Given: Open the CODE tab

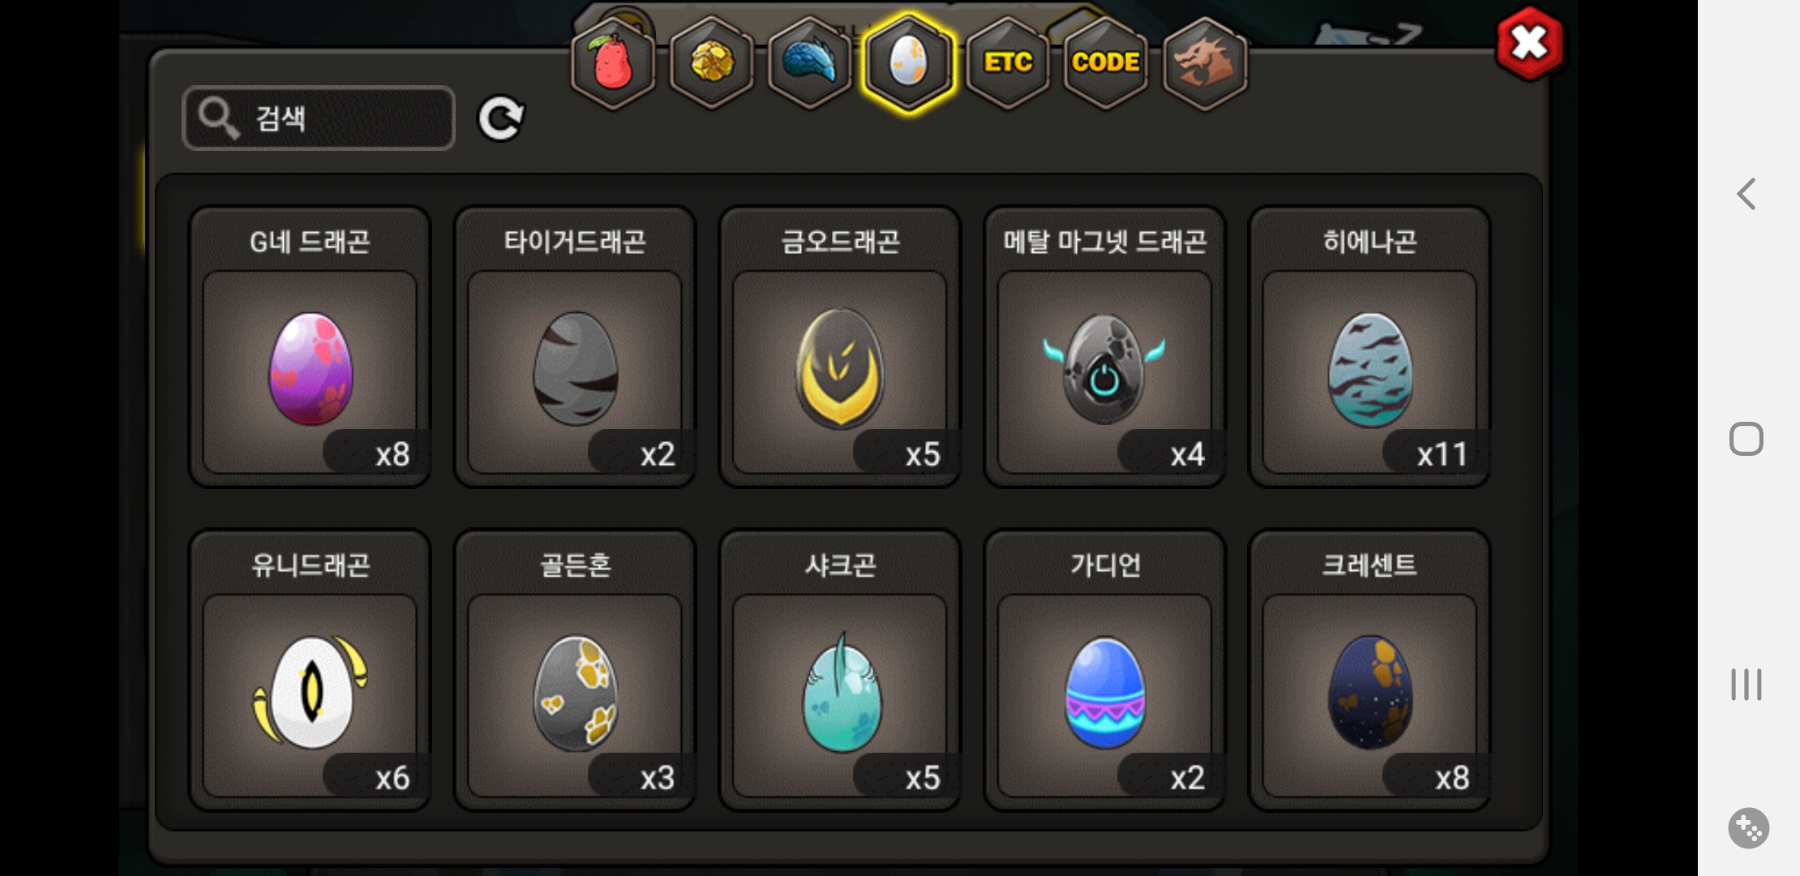Looking at the screenshot, I should pyautogui.click(x=1106, y=63).
